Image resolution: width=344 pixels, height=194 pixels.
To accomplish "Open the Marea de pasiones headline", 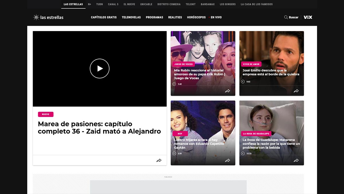I will [99, 128].
